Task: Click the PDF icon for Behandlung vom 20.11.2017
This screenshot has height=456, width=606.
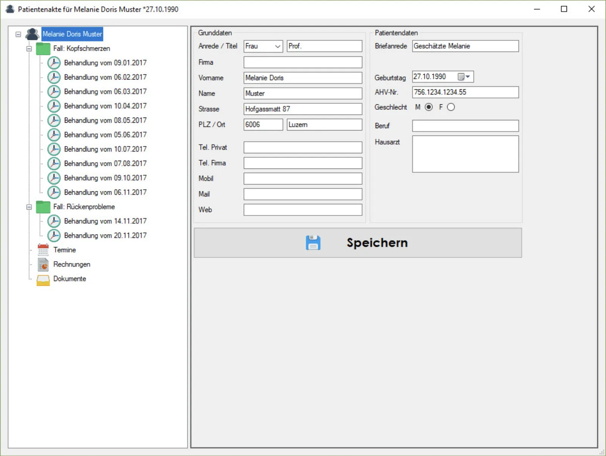Action: 54,235
